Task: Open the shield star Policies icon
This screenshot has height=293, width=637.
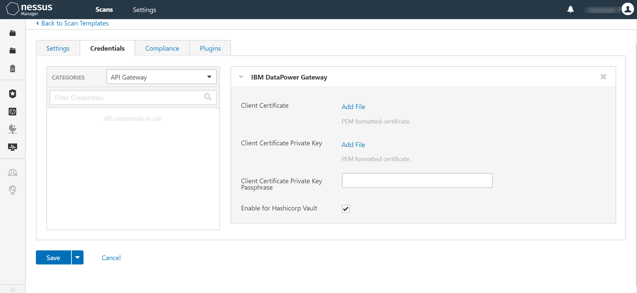Action: [13, 94]
